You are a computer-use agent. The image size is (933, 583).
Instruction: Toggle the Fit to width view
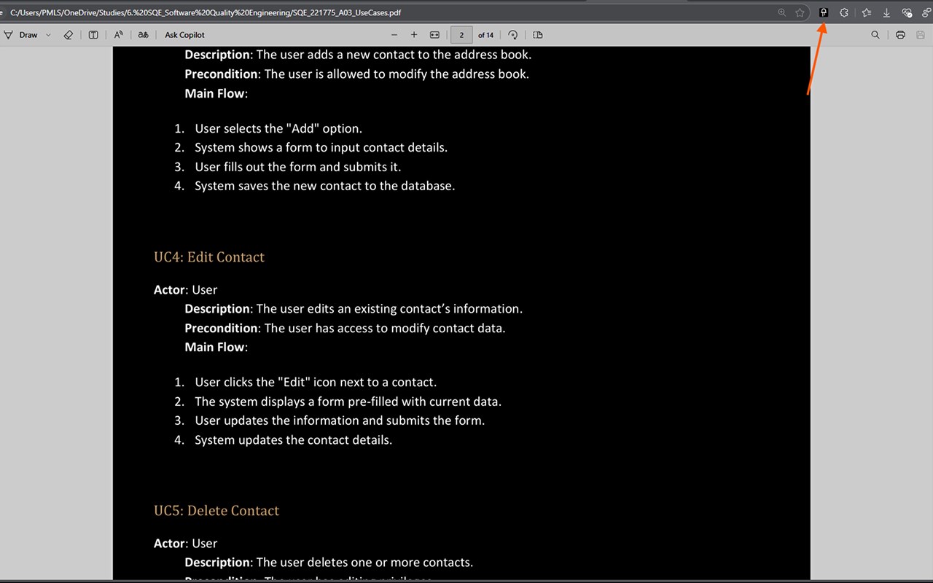[x=434, y=35]
